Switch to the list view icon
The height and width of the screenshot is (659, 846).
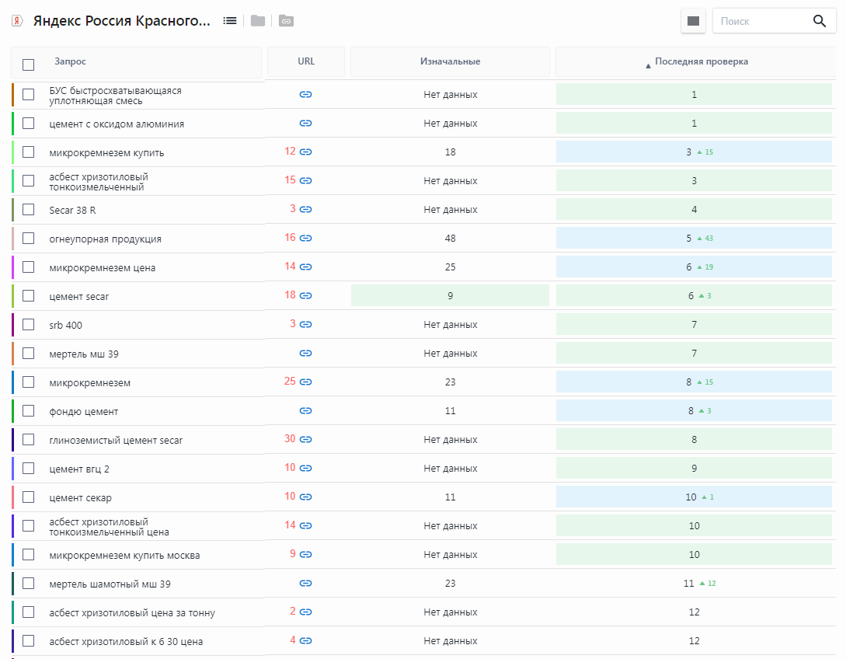pyautogui.click(x=230, y=21)
